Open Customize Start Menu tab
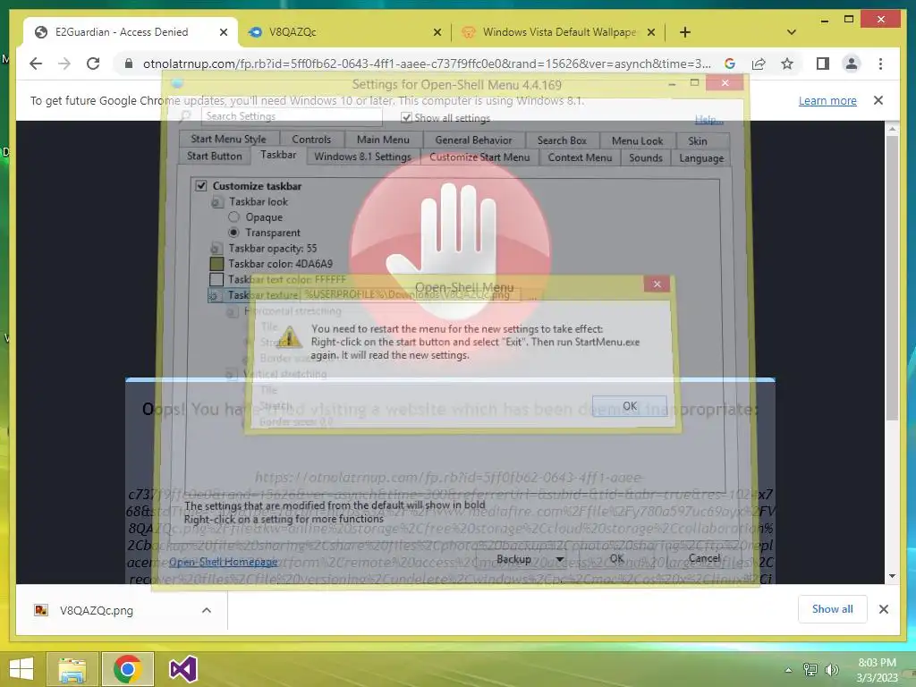Viewport: 916px width, 687px height. click(479, 157)
